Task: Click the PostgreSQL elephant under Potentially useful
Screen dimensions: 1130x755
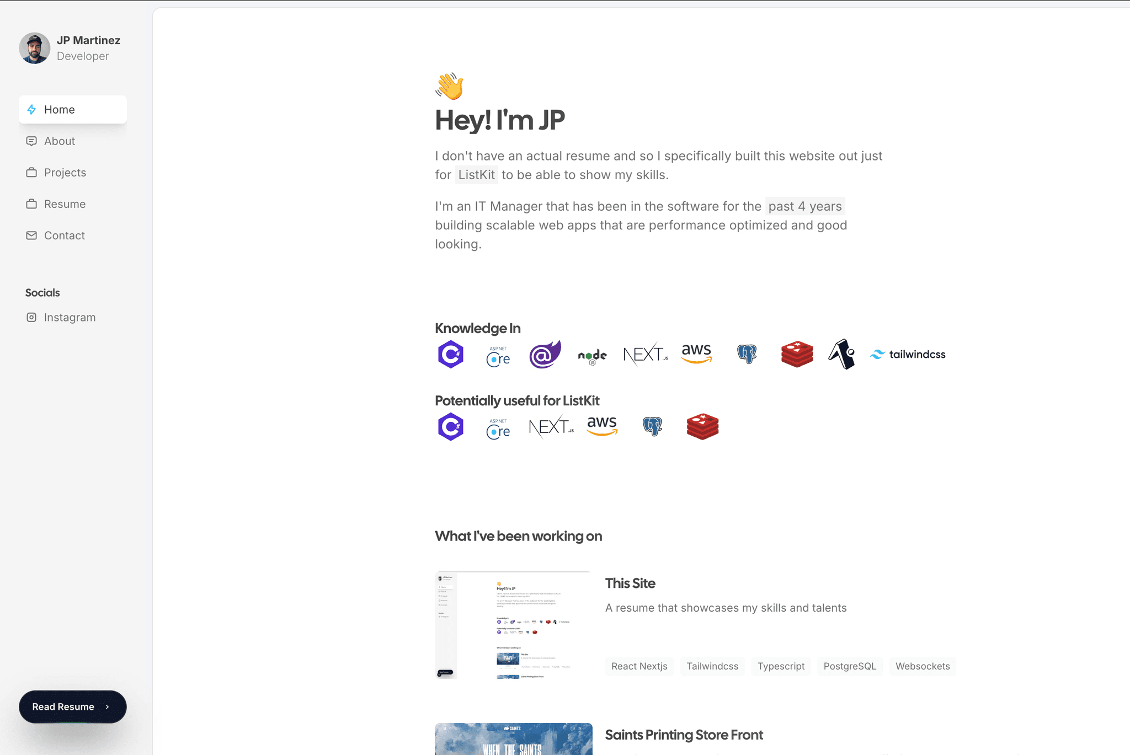Action: click(652, 426)
